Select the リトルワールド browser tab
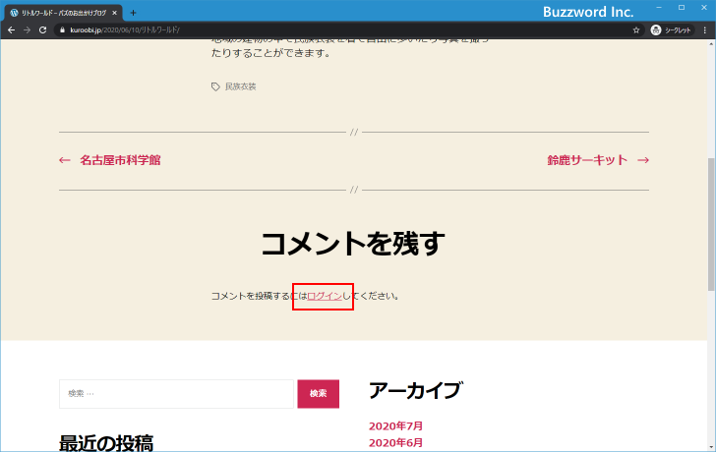This screenshot has height=452, width=716. [64, 13]
